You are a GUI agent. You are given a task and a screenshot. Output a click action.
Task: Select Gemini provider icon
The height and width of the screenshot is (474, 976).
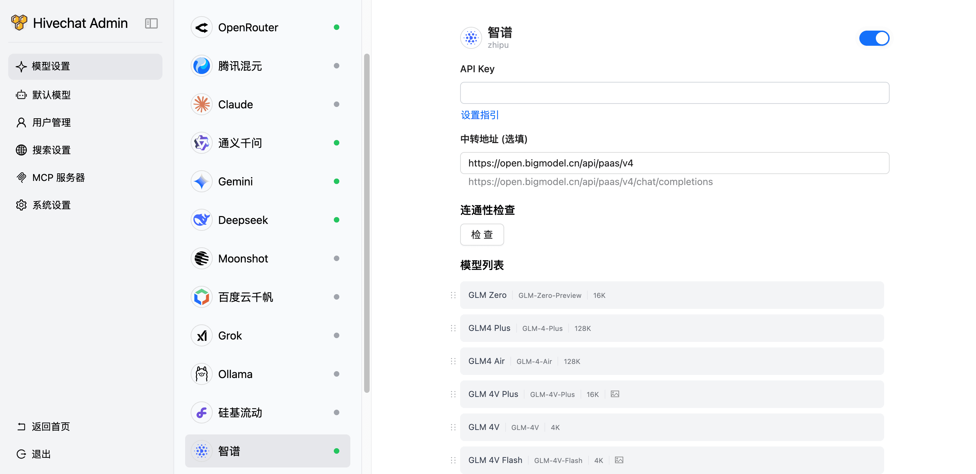(x=202, y=181)
